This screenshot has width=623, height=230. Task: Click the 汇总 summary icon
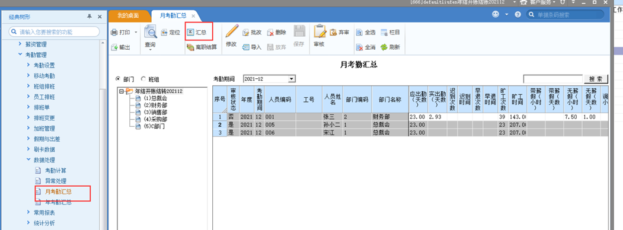coord(190,32)
